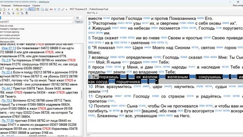Open previous chapter with green left-arrow icon
243x137 pixels.
[17, 9]
